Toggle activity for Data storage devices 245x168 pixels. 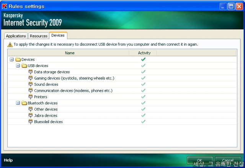(143, 72)
